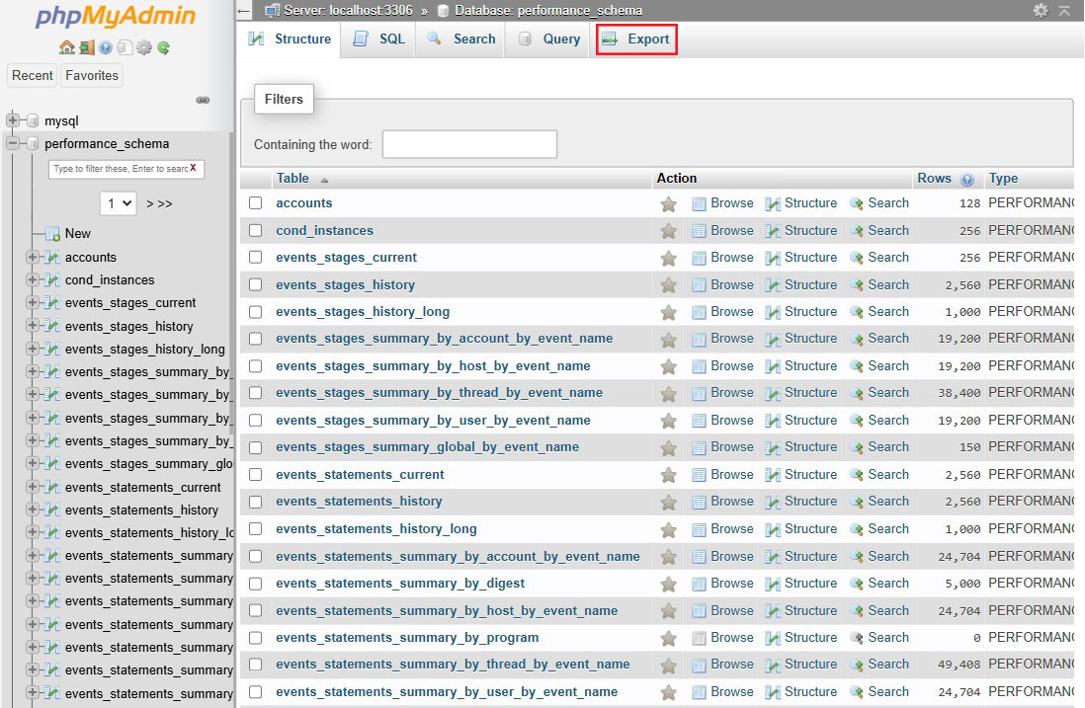Viewport: 1085px width, 708px height.
Task: Expand events_statements_history in sidebar tree
Action: 32,510
